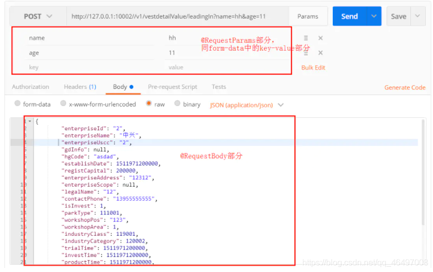Click the "contactPhone" line in editor
Viewport: 433px width, 272px height.
tap(109, 199)
